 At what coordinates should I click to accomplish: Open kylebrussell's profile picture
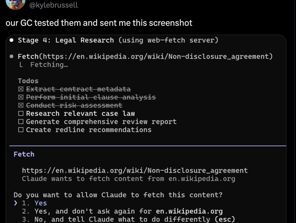click(16, 5)
